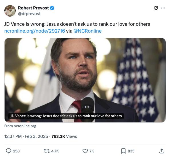View the 763.3K Views analytics
The image size is (170, 157).
pyautogui.click(x=64, y=136)
